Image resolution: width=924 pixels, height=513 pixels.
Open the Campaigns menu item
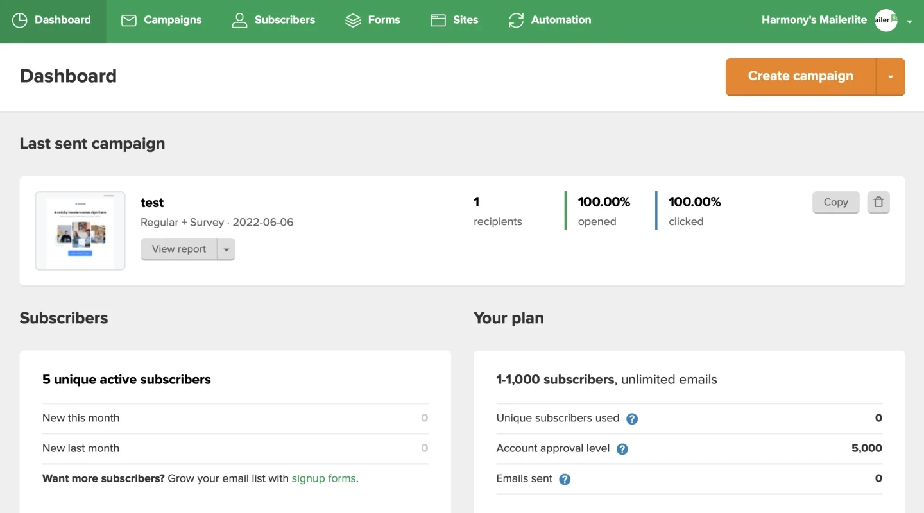click(x=172, y=21)
